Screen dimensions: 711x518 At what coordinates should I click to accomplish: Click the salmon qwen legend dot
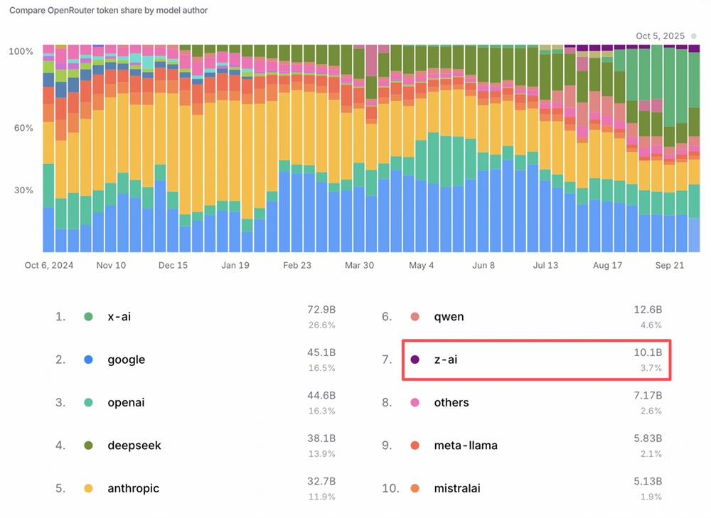(x=415, y=317)
